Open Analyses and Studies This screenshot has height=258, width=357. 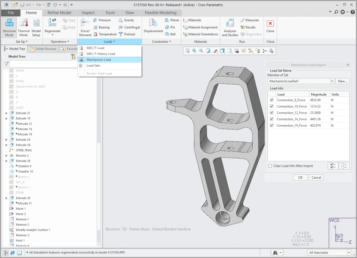[x=230, y=28]
